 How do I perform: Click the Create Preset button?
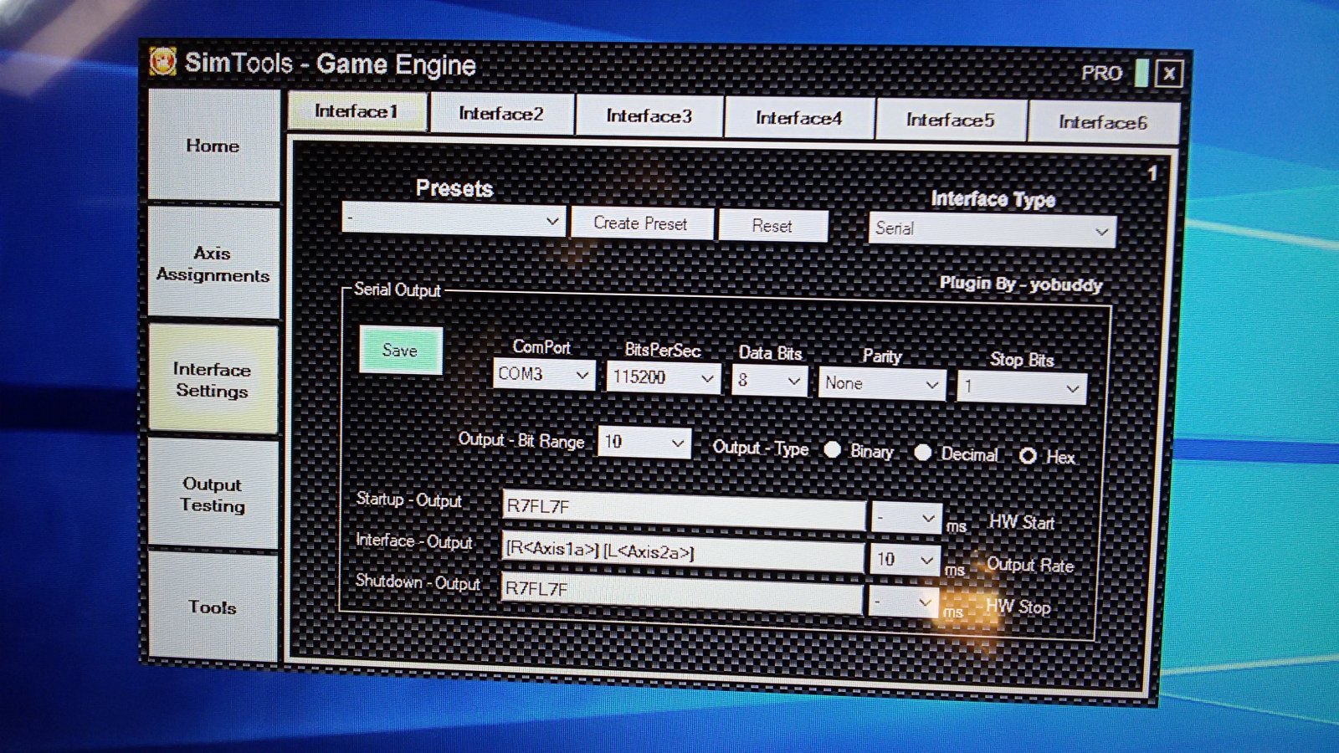coord(642,223)
